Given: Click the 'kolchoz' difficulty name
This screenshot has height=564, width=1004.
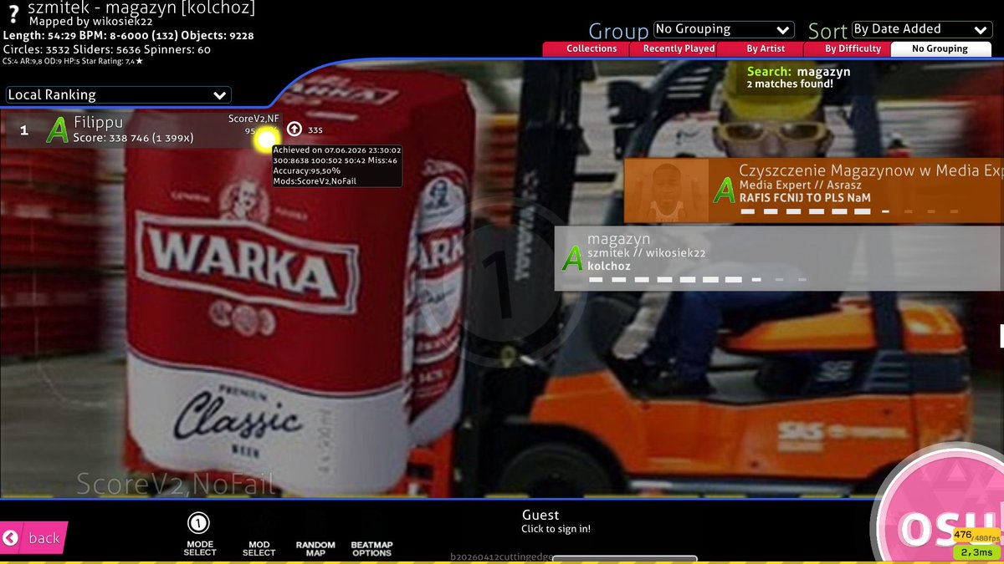Looking at the screenshot, I should 609,266.
